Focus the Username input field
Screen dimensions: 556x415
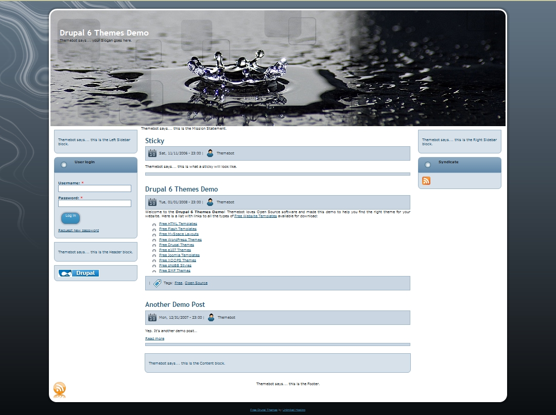coord(95,188)
